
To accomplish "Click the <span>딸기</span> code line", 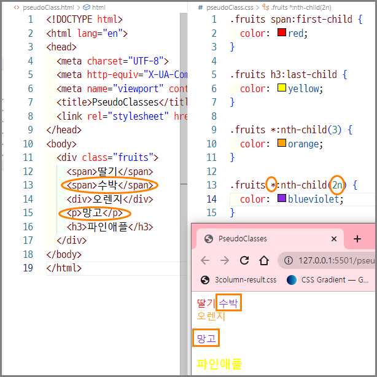I will 110,171.
